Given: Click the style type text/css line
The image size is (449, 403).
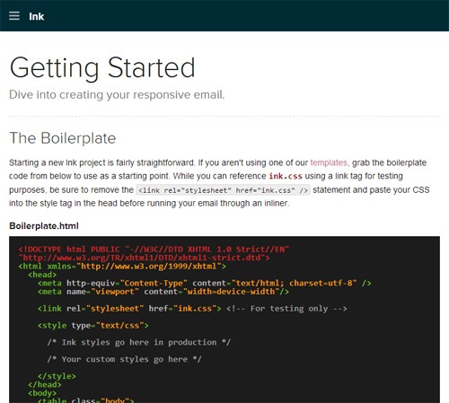Looking at the screenshot, I should (x=93, y=325).
